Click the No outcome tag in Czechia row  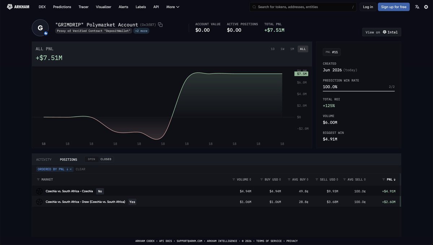point(100,191)
